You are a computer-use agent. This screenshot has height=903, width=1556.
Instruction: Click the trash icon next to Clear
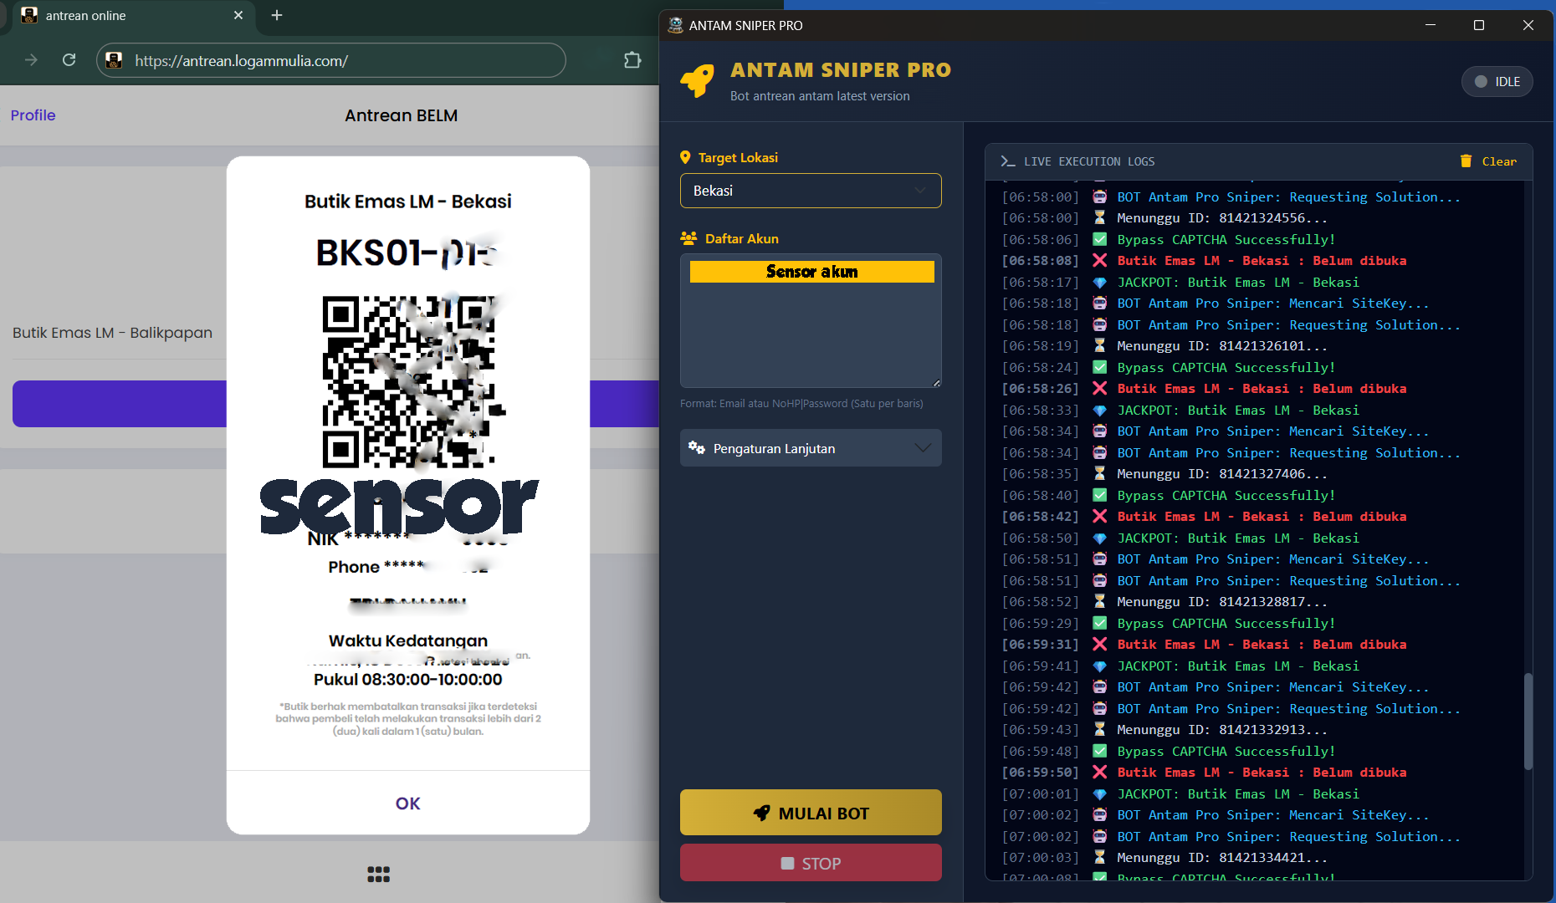point(1466,161)
